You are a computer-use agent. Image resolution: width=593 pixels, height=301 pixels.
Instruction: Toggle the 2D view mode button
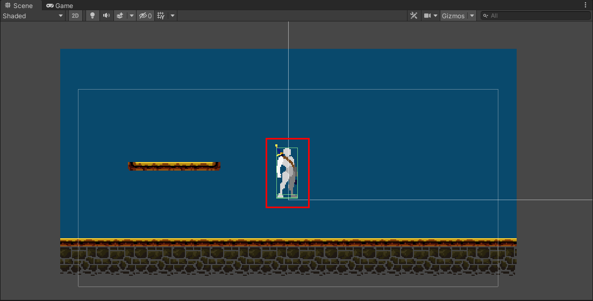75,16
